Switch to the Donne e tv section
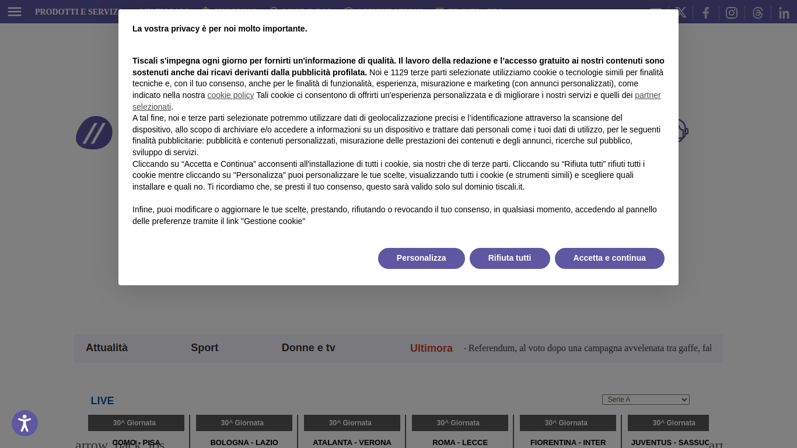 click(x=309, y=348)
